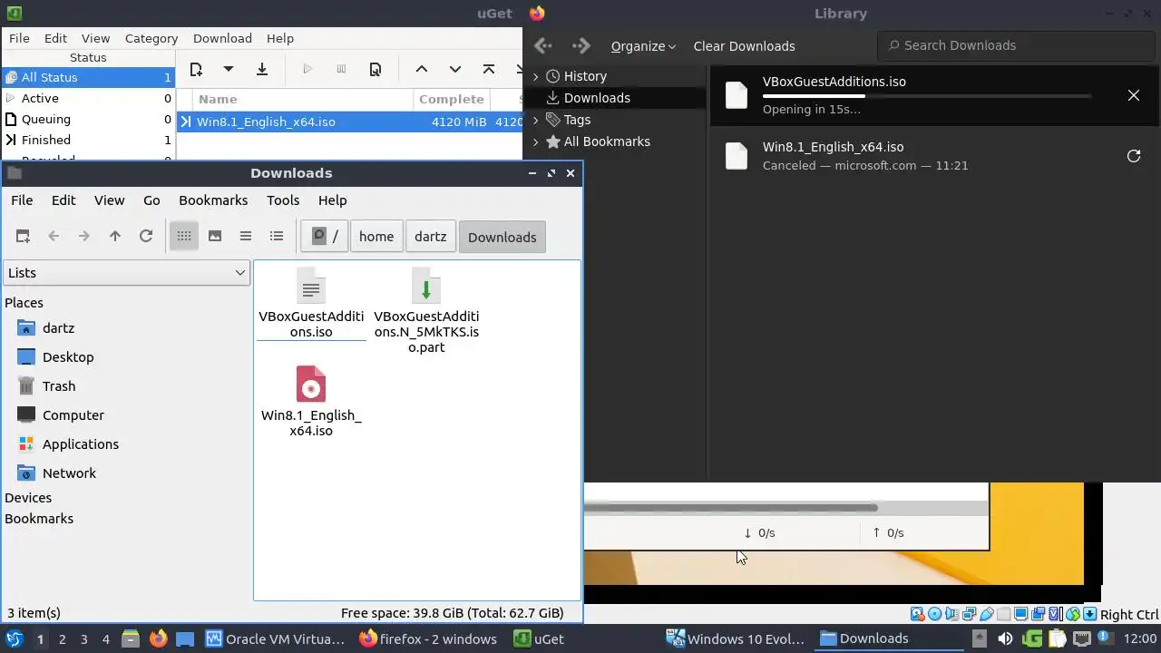Click uGet tray icon

(x=1031, y=638)
